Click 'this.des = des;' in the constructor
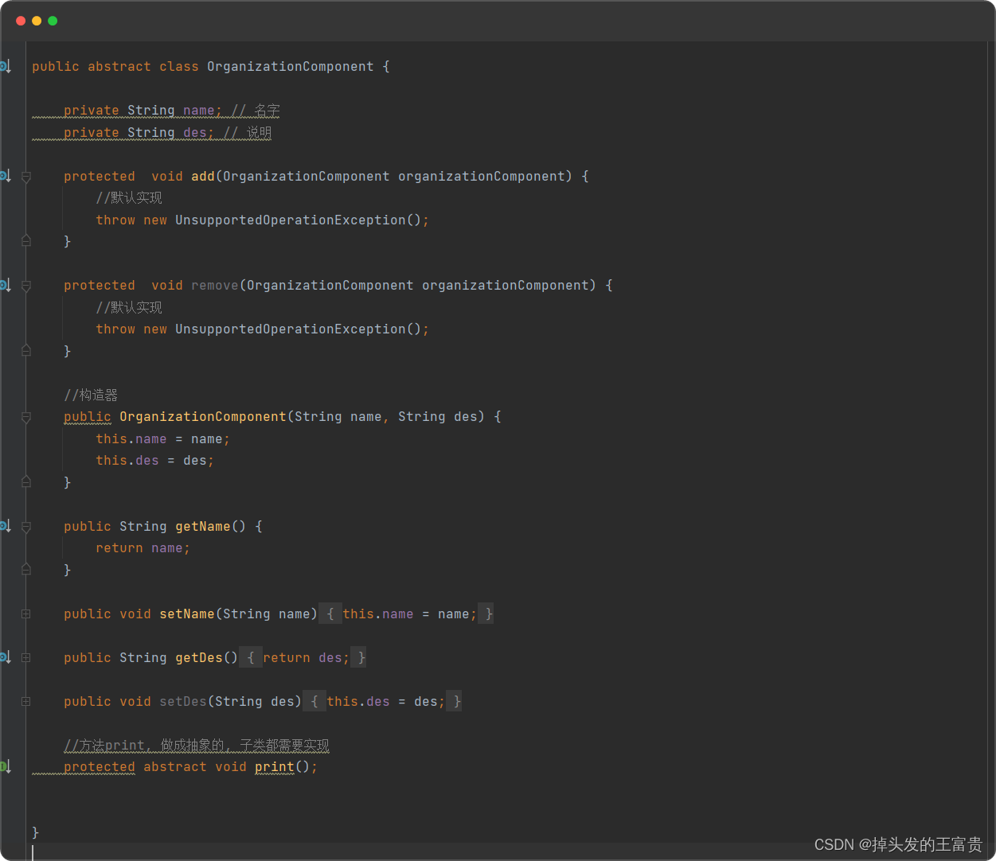The height and width of the screenshot is (861, 996). pos(155,460)
